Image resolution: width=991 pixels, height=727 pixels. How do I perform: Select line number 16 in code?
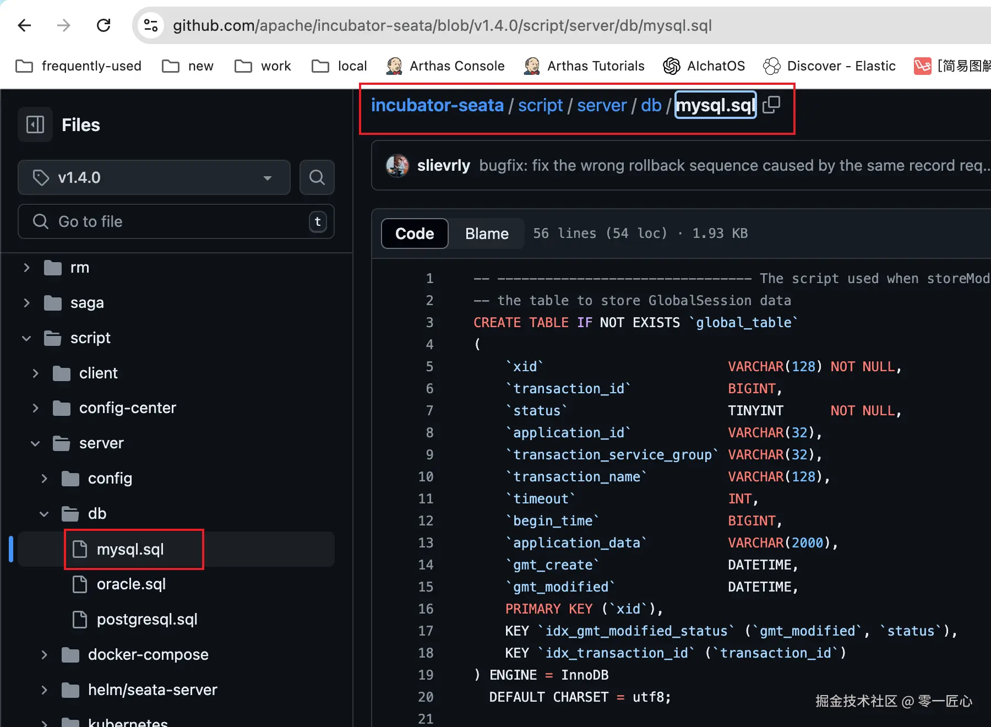[x=426, y=609]
